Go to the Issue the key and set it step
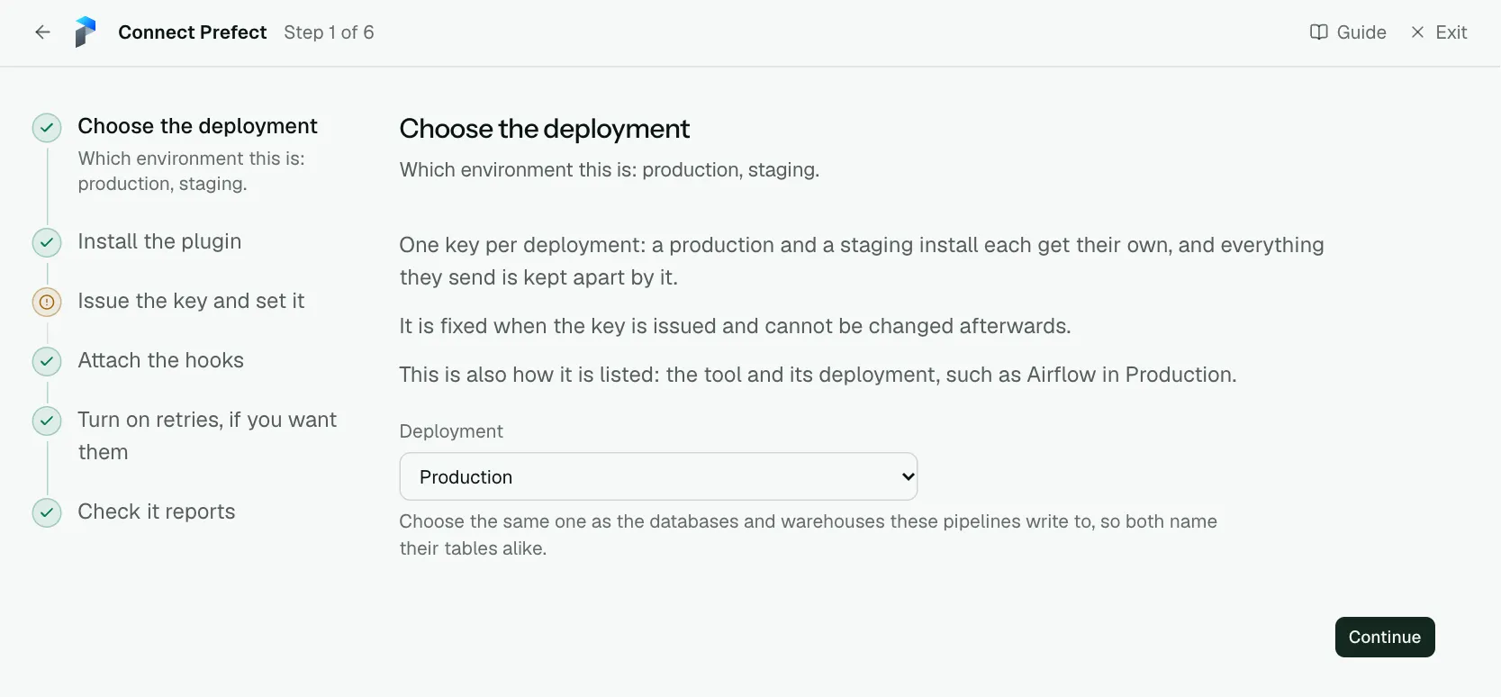The height and width of the screenshot is (697, 1501). (191, 301)
